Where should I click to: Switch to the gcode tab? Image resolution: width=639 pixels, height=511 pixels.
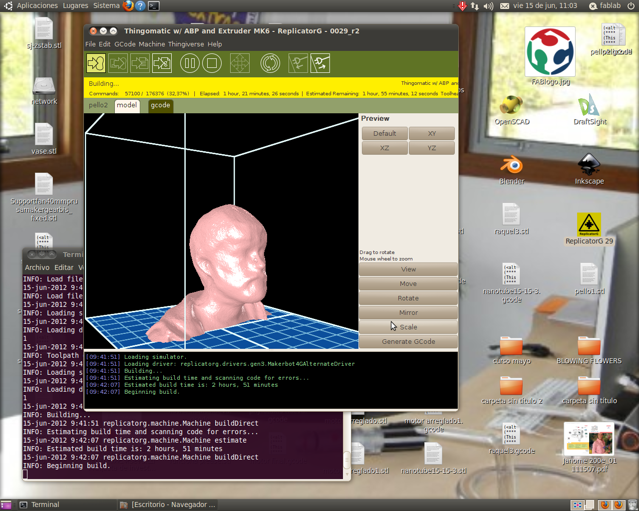(x=160, y=105)
